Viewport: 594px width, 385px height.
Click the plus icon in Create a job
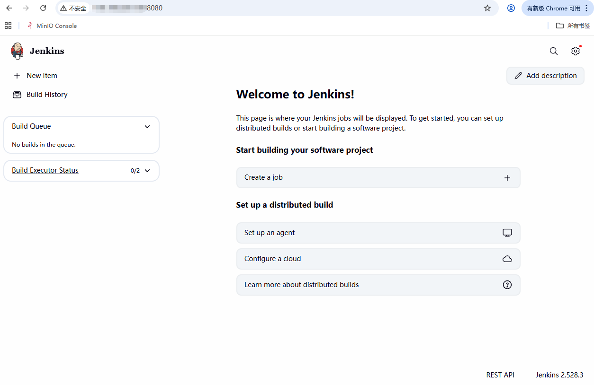[507, 178]
